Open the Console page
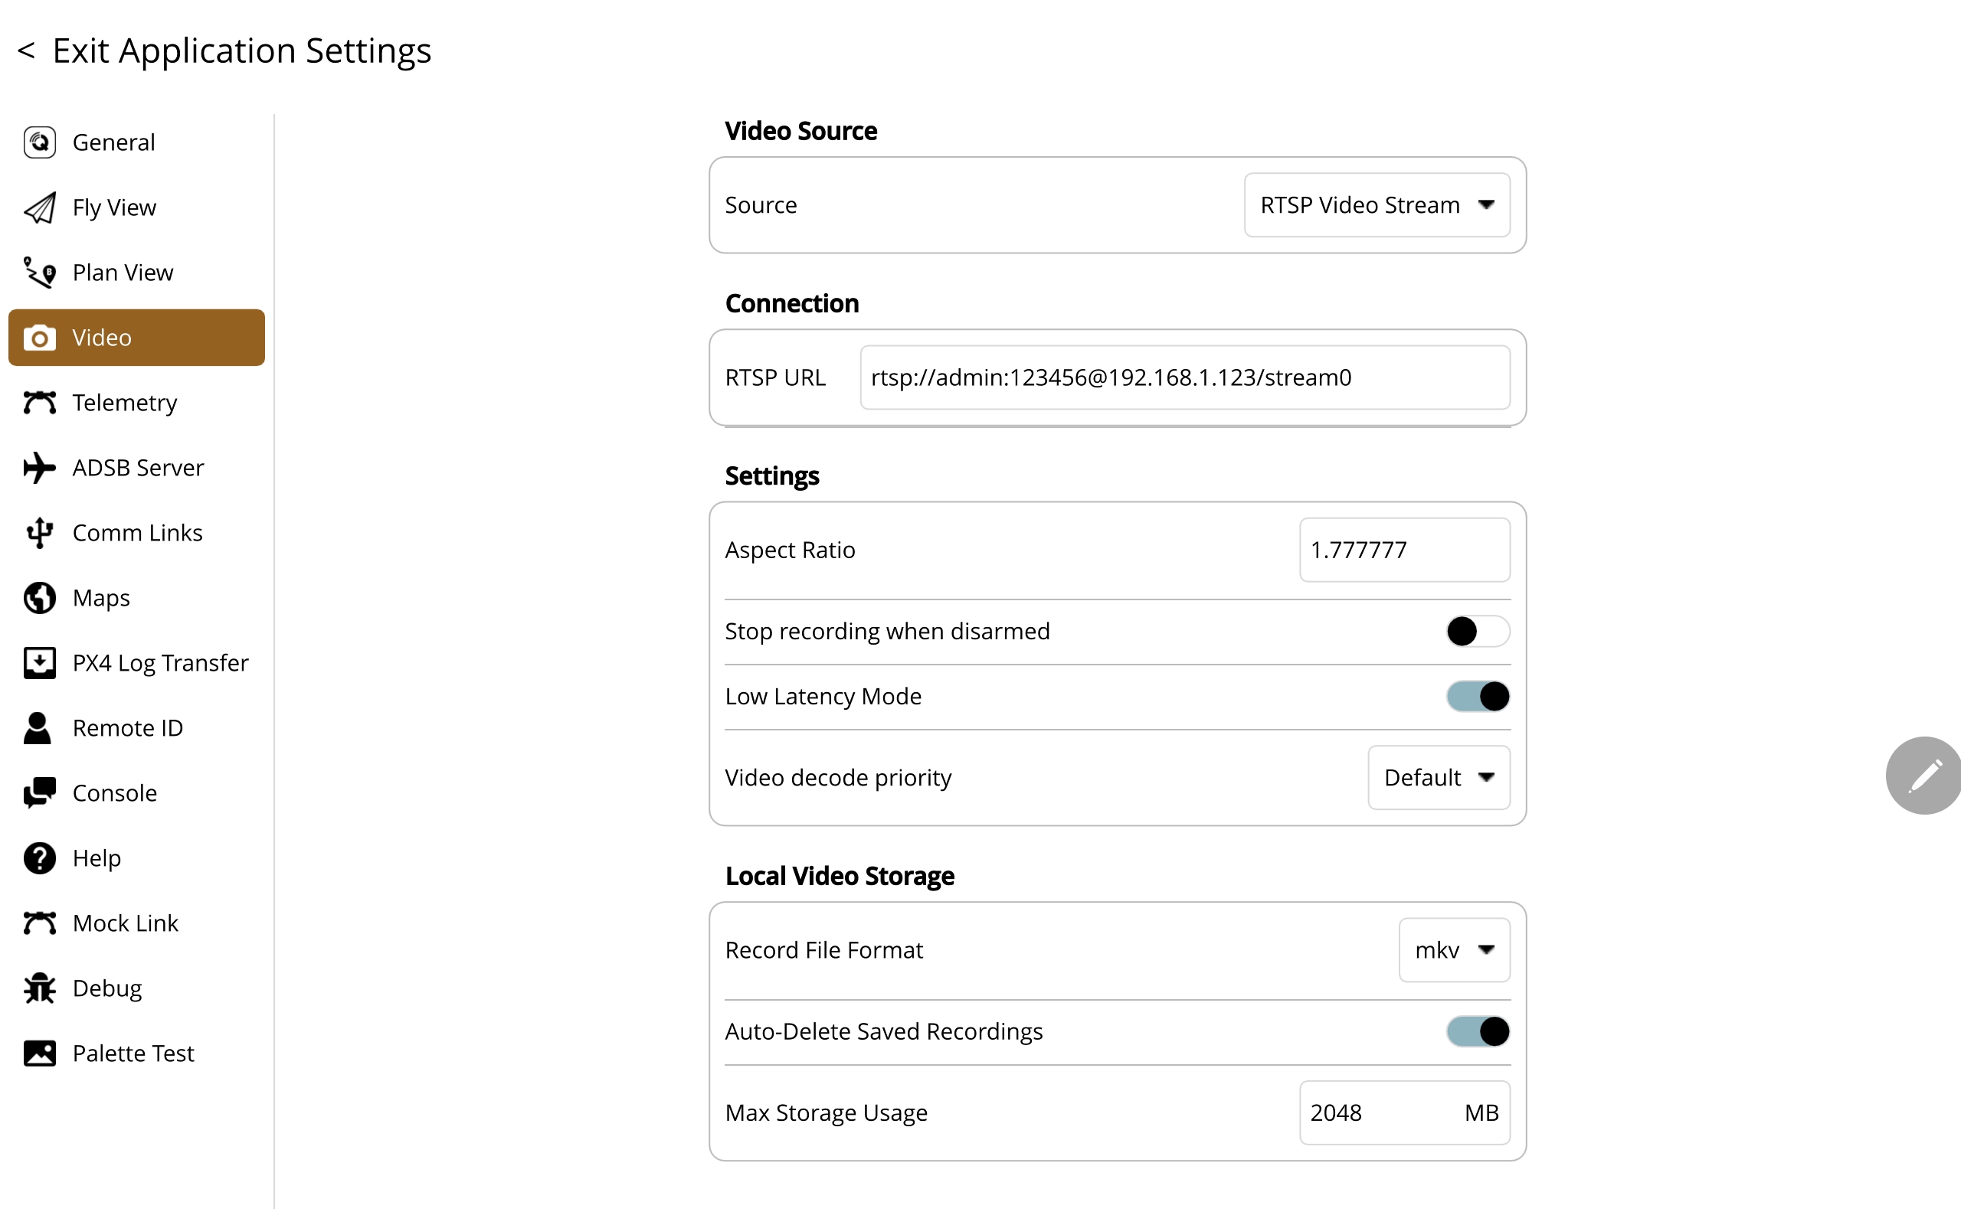This screenshot has height=1225, width=1961. point(136,793)
